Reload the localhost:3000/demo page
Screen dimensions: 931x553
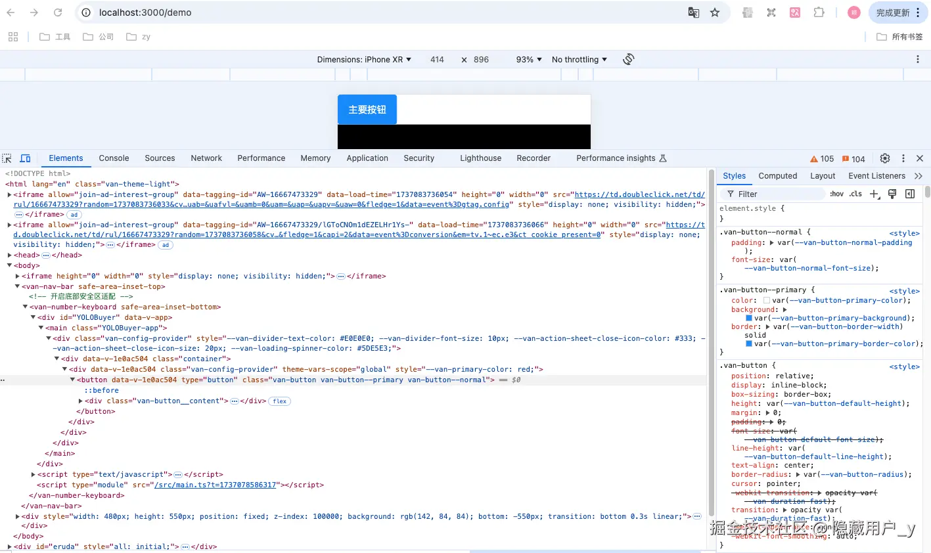58,12
